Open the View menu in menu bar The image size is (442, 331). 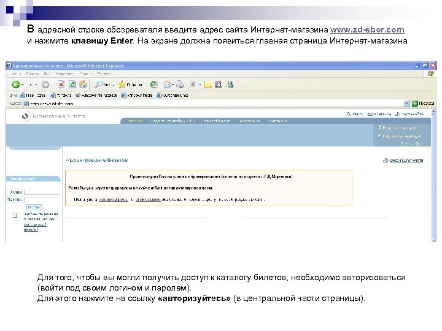(47, 74)
